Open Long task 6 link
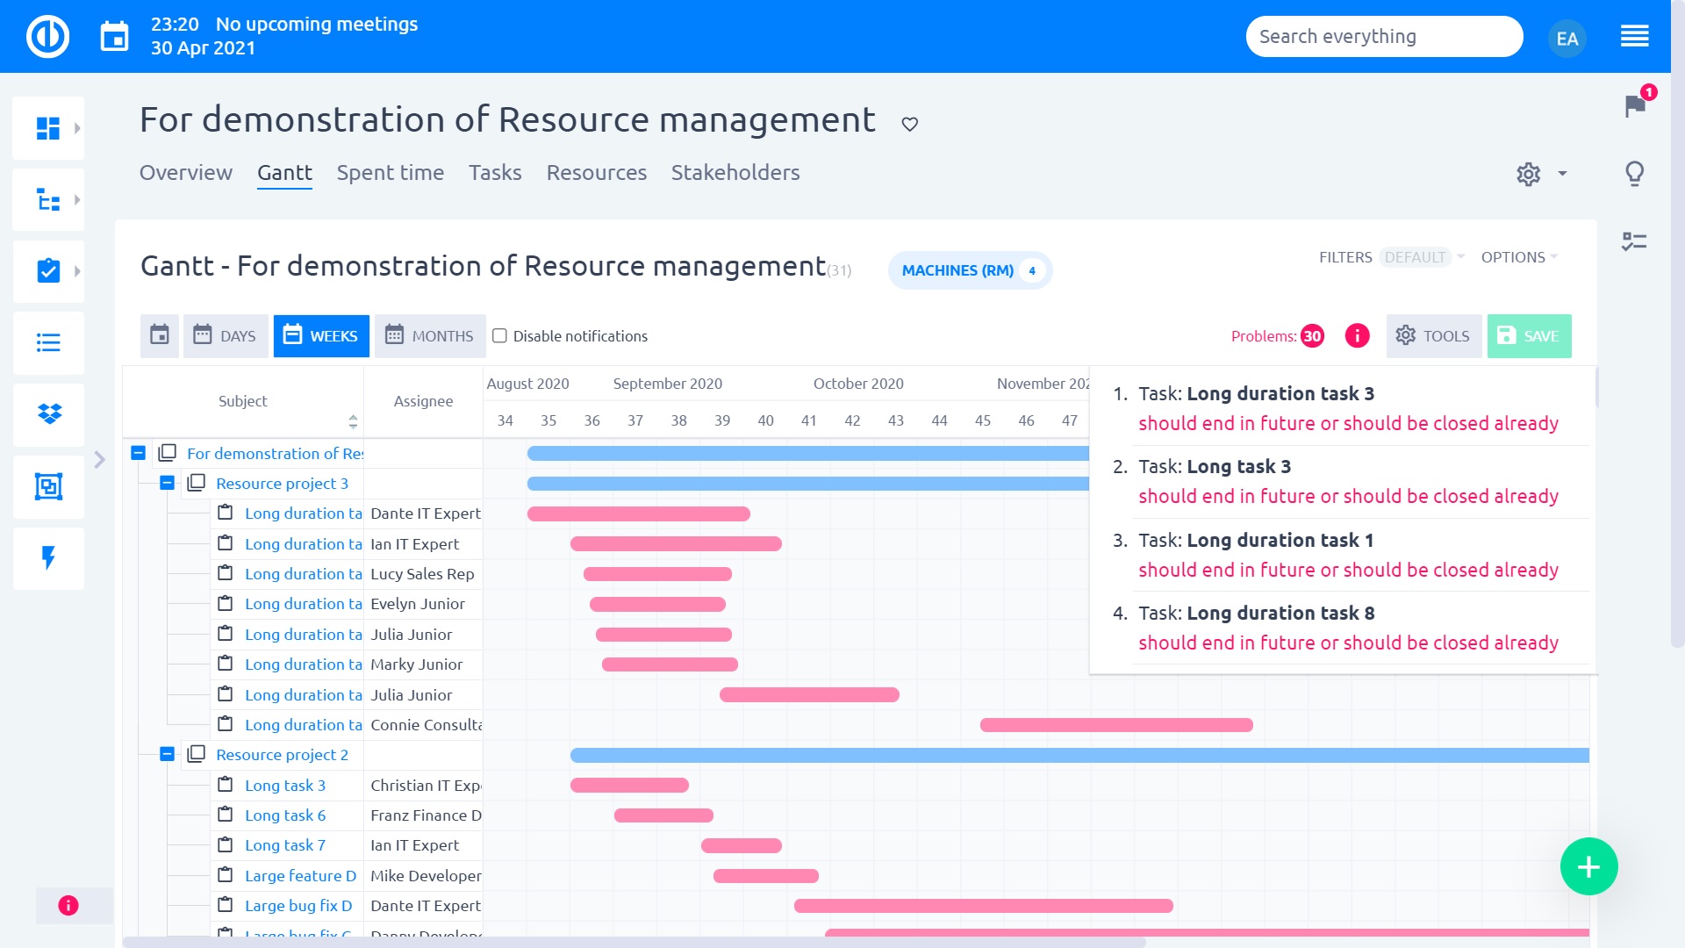Image resolution: width=1685 pixels, height=948 pixels. tap(285, 815)
